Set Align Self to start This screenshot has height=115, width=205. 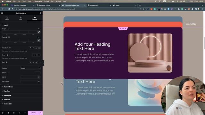30,48
